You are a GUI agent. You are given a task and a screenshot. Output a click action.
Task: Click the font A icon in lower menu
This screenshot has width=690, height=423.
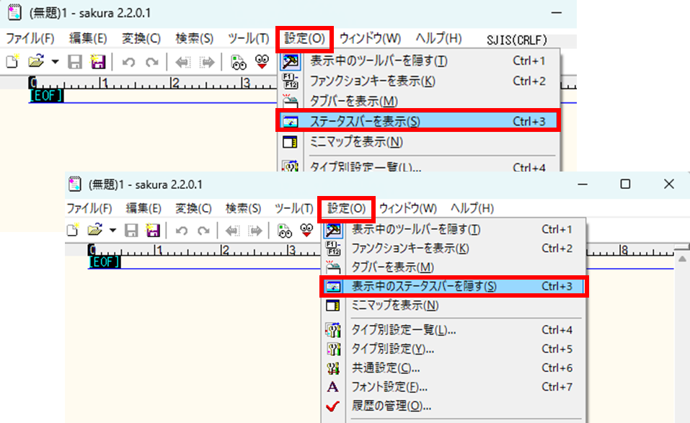[332, 387]
